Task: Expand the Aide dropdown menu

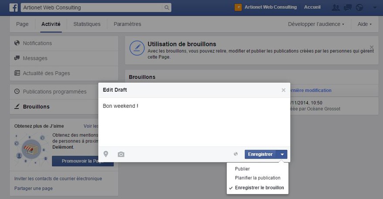Action: point(364,24)
